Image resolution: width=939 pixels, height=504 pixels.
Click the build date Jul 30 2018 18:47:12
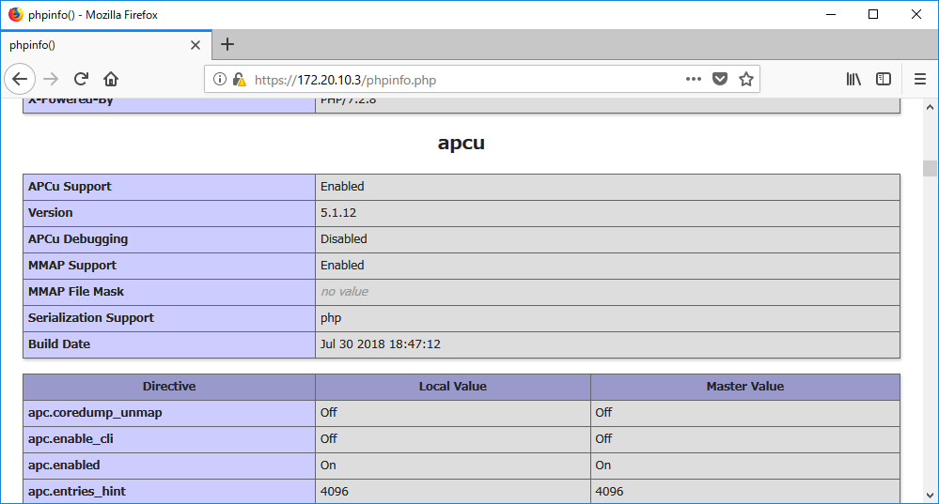[x=381, y=344]
